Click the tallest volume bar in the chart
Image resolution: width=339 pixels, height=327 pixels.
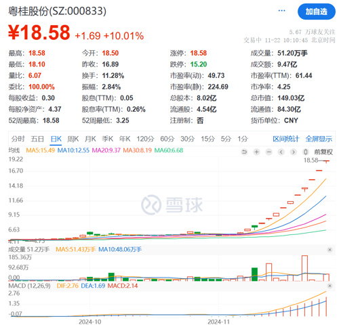pos(304,268)
